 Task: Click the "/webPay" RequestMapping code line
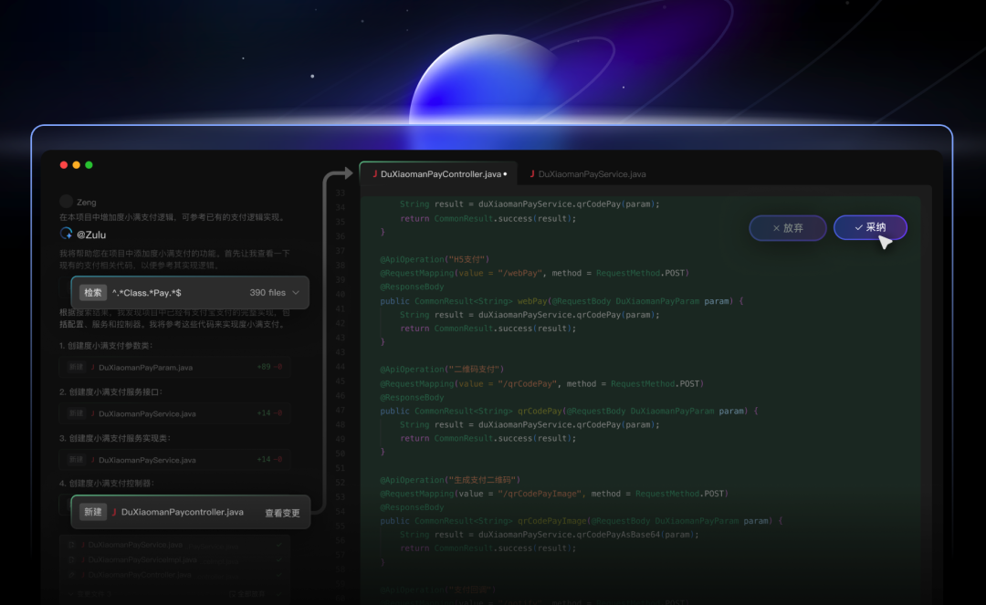click(534, 273)
